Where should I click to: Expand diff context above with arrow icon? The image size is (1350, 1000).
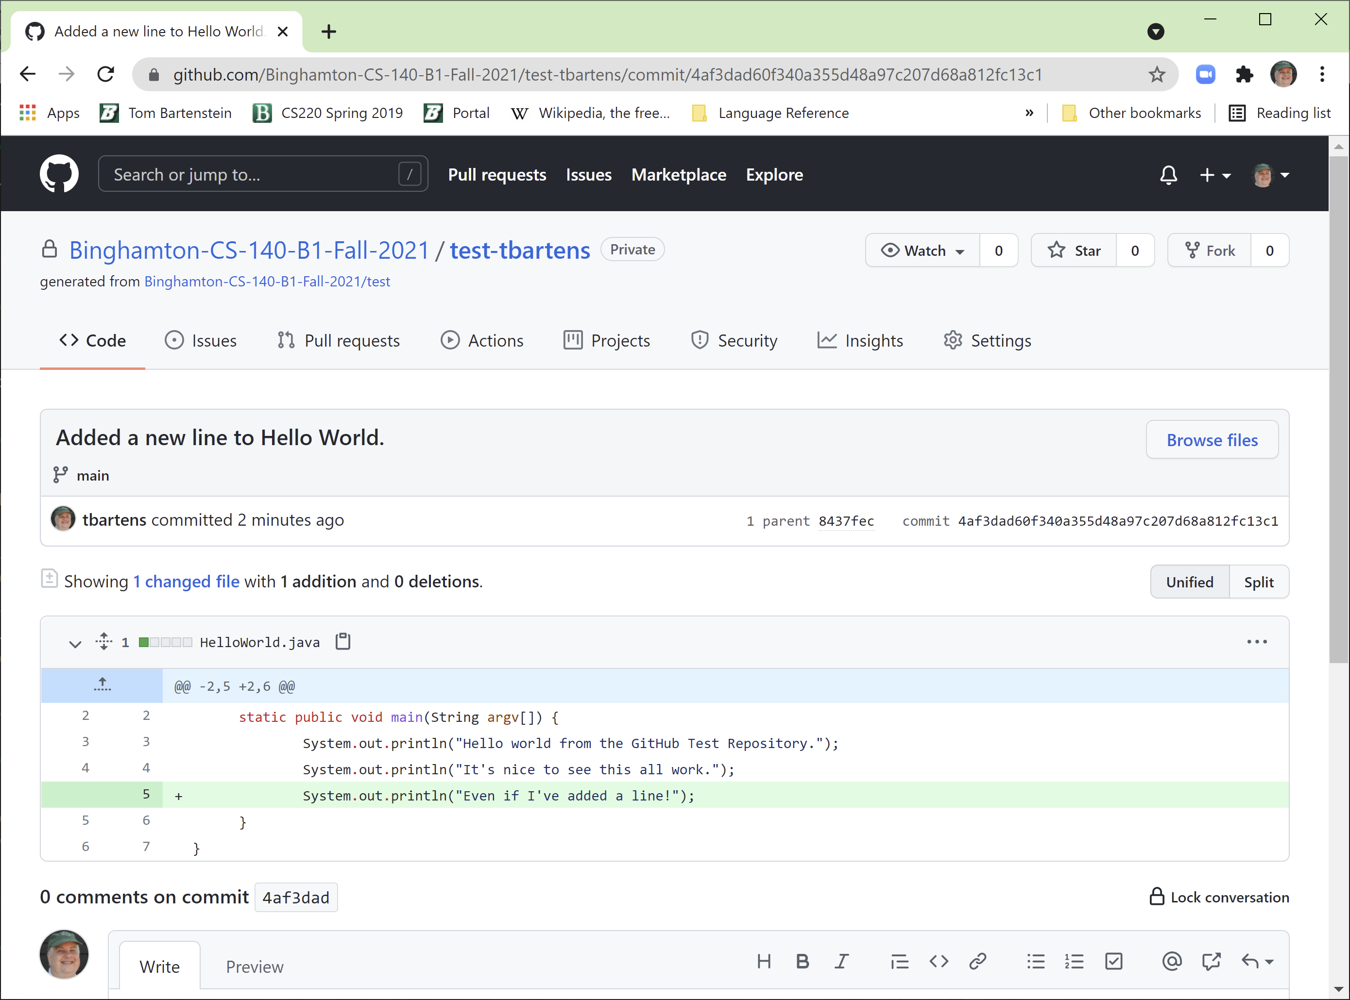click(103, 685)
